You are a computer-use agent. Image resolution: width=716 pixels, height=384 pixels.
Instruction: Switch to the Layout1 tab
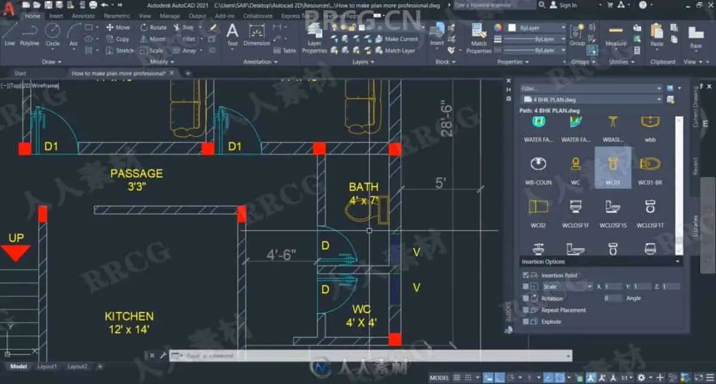click(x=47, y=366)
